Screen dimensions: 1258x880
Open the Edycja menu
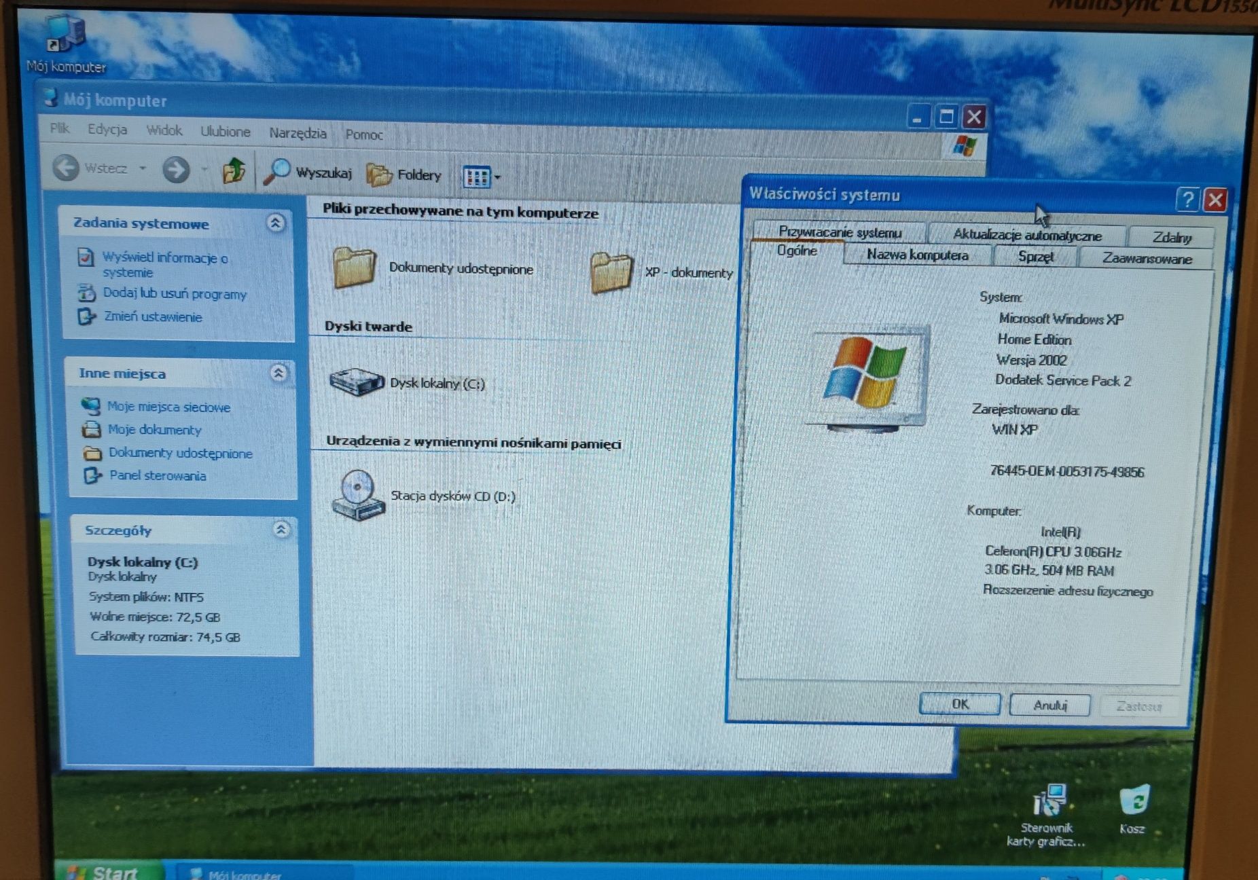pyautogui.click(x=107, y=129)
